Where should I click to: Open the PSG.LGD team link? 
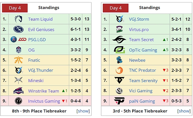(37, 40)
